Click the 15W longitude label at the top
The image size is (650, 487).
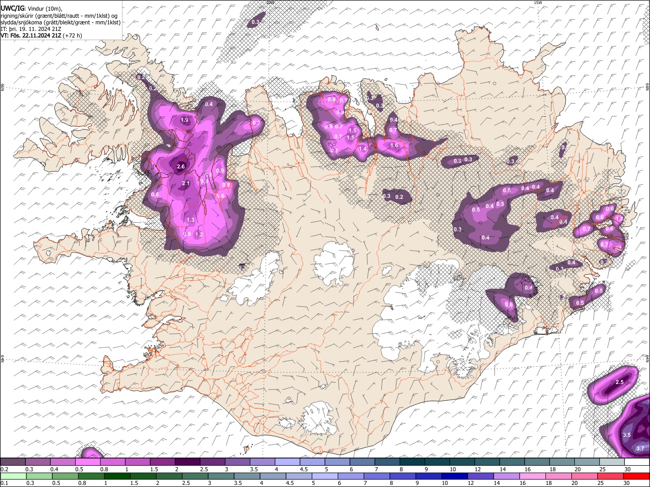click(x=538, y=3)
